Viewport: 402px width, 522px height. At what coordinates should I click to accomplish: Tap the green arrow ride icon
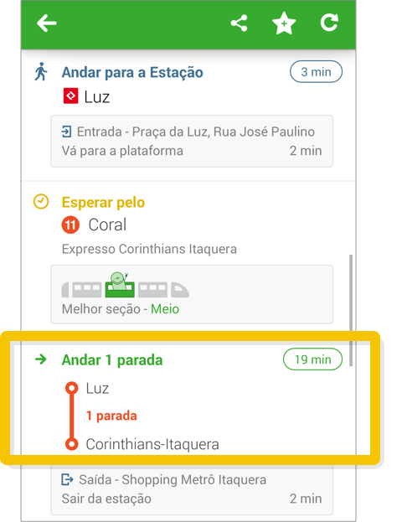40,359
